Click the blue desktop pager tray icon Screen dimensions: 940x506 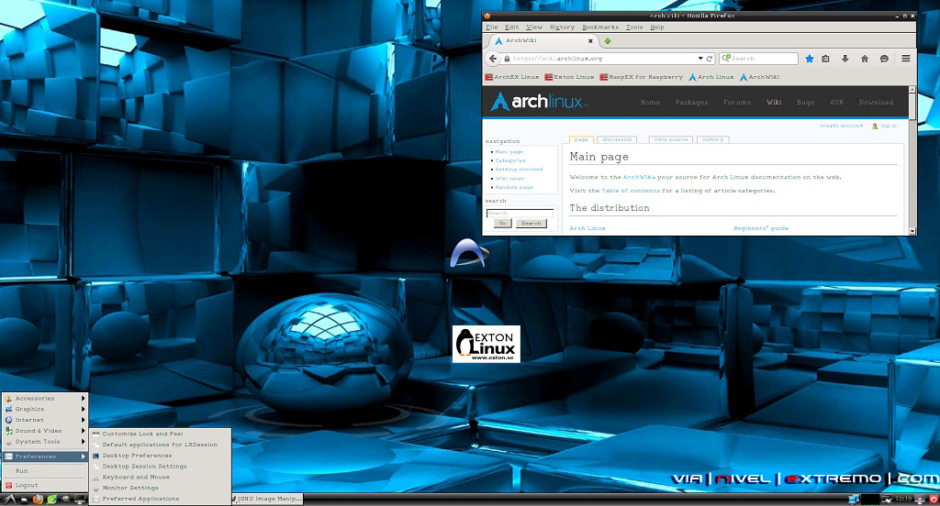854,499
